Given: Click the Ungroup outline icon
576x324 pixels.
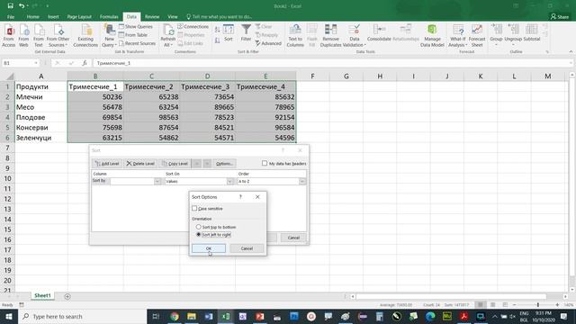Looking at the screenshot, I should 513,35.
